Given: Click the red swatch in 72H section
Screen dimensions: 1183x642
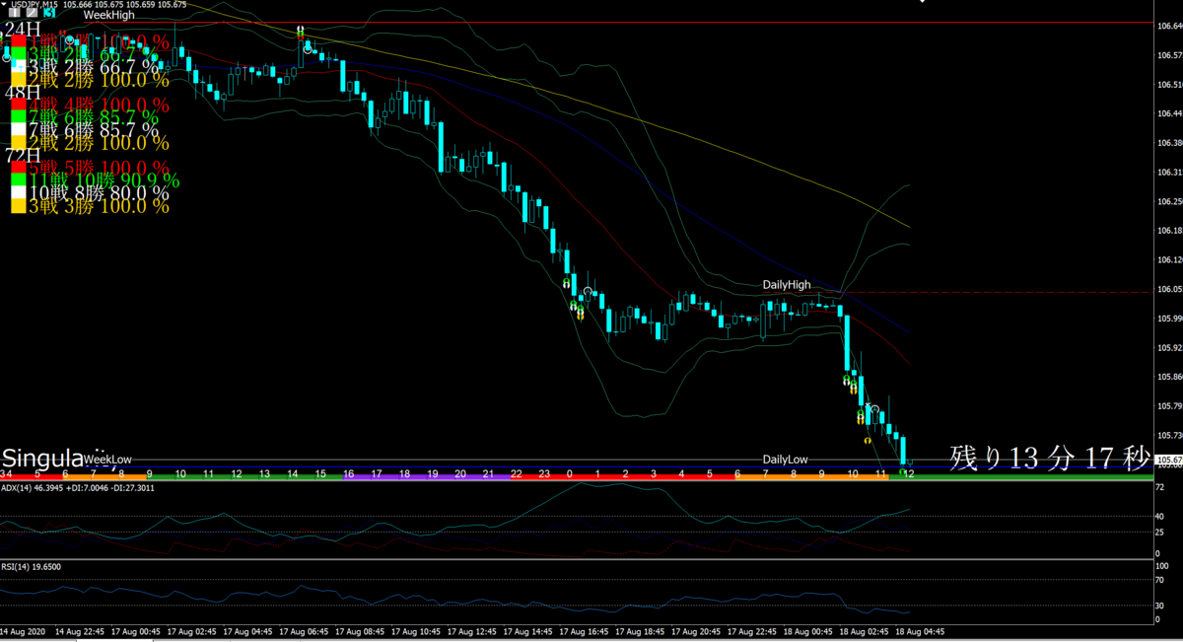Looking at the screenshot, I should click(x=18, y=168).
